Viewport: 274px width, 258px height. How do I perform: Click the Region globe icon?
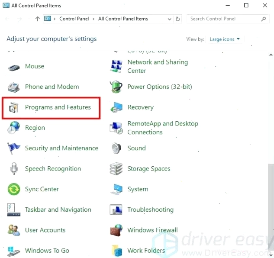(13, 128)
